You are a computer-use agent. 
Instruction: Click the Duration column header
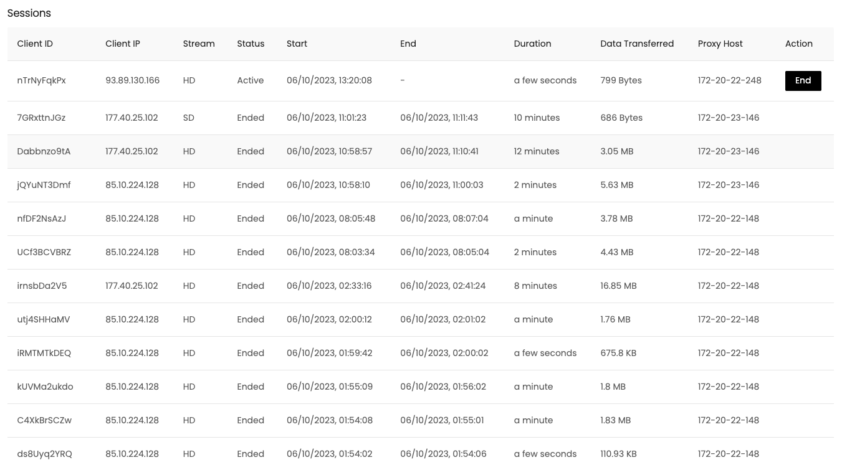[532, 44]
